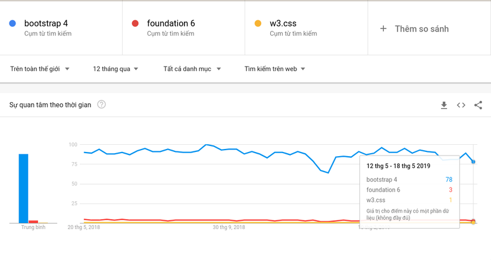Screen dimensions: 491x260
Task: Click the 50 y-axis label
Action: (74, 184)
